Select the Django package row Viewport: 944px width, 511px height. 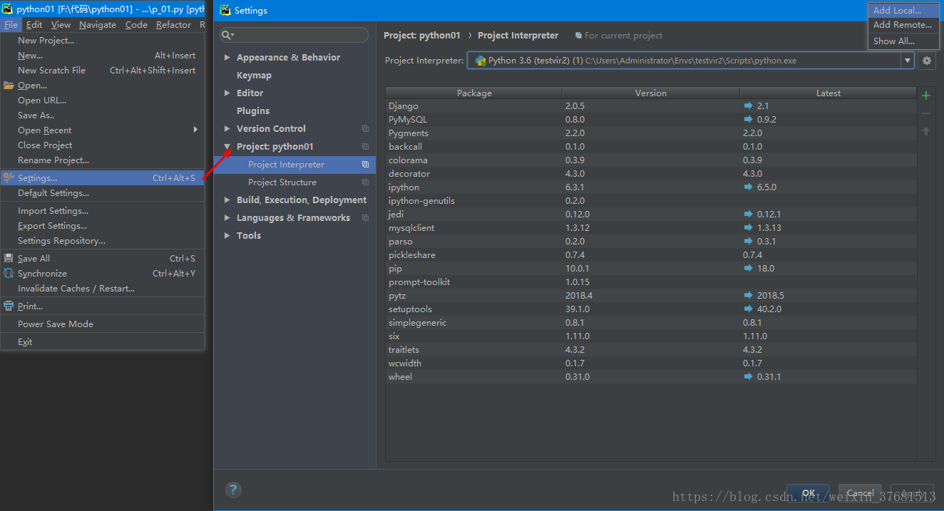point(651,105)
